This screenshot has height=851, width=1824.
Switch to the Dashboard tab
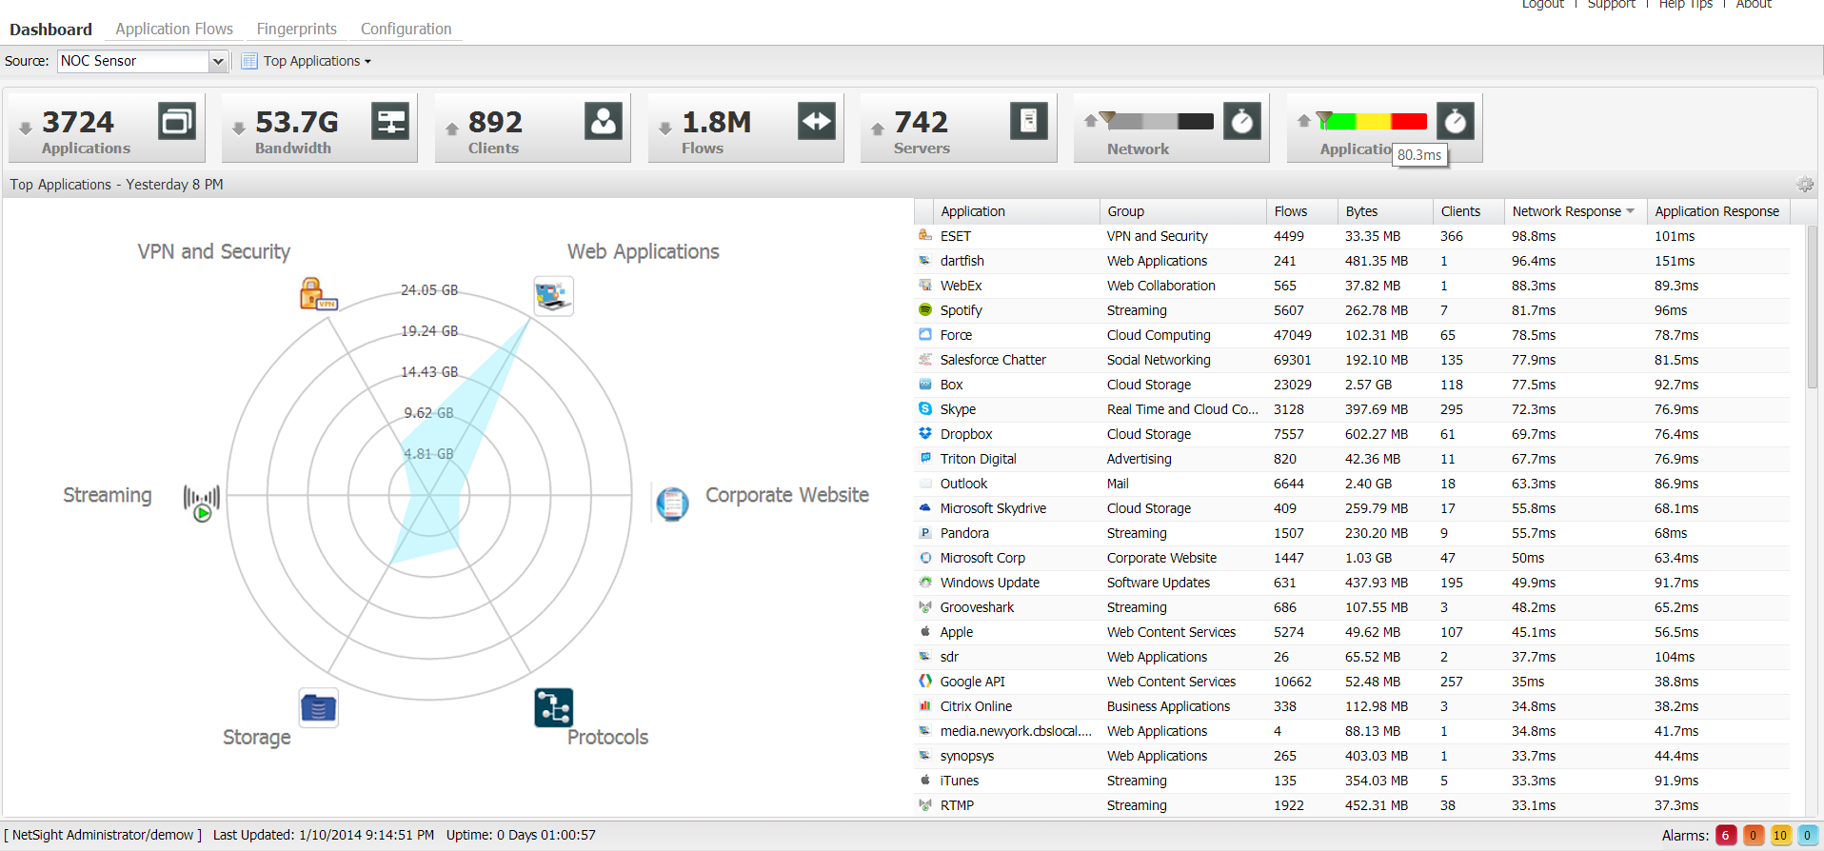pyautogui.click(x=50, y=30)
